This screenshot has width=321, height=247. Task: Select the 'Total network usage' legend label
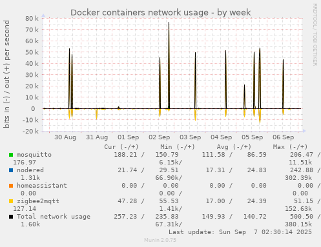[54, 217]
